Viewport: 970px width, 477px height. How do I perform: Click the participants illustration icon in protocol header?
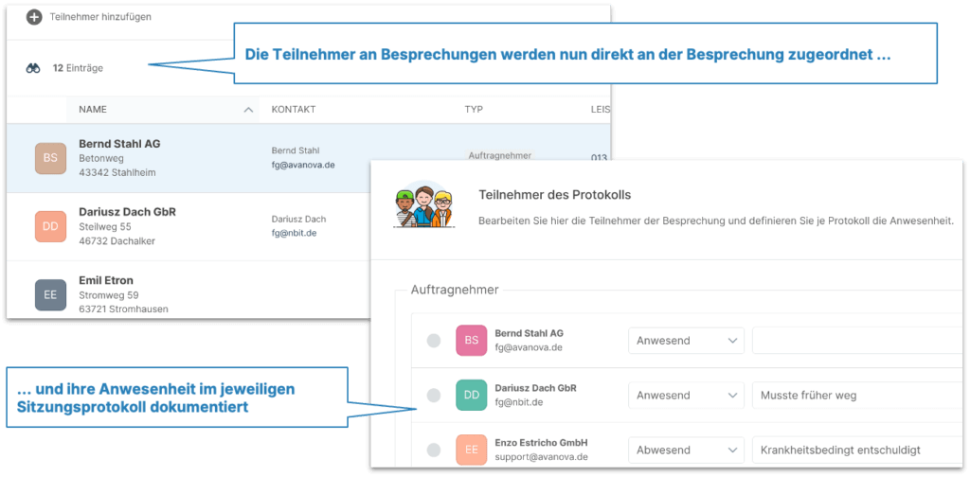tap(422, 204)
